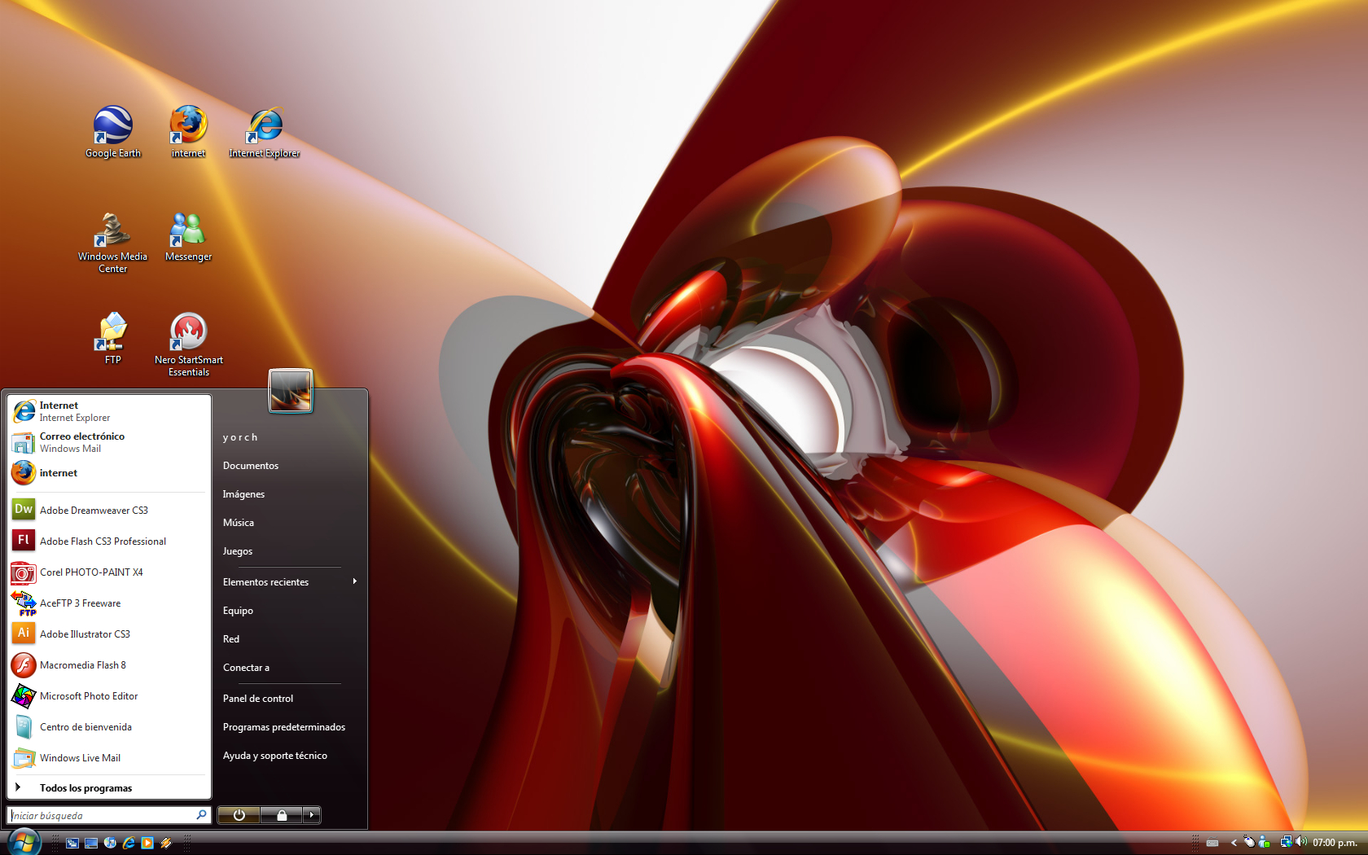This screenshot has width=1368, height=855.
Task: Click the taskbar clock showing 07:00 p.m.
Action: 1335,843
